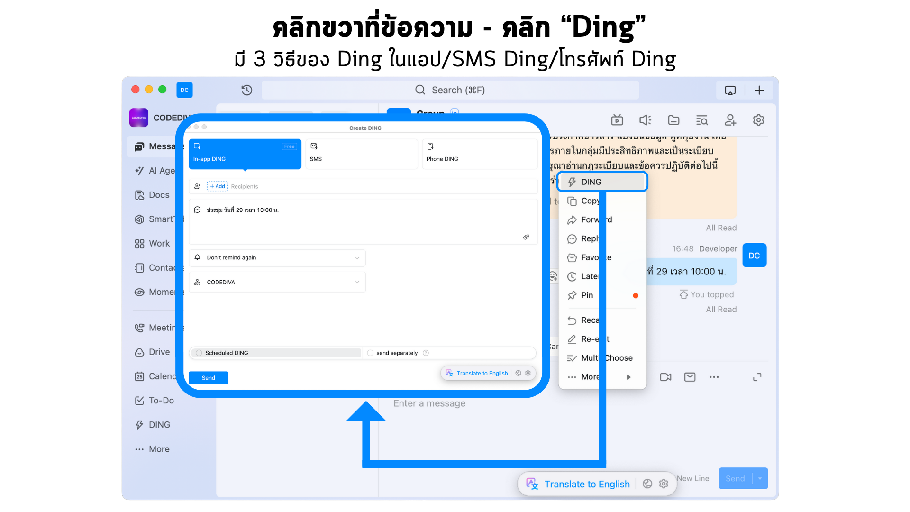Start a video call via camera icon
This screenshot has height=512, width=910.
coord(665,377)
